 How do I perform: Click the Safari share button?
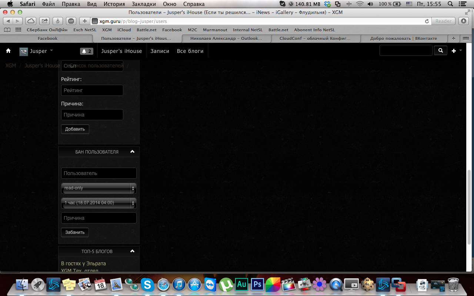tap(44, 21)
